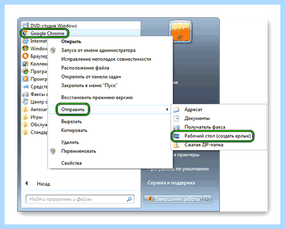Expand the Отправить submenu arrow

(167, 110)
